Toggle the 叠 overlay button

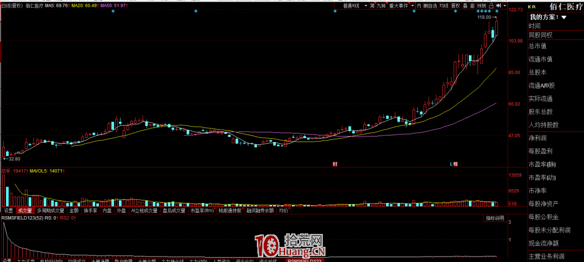[466, 6]
